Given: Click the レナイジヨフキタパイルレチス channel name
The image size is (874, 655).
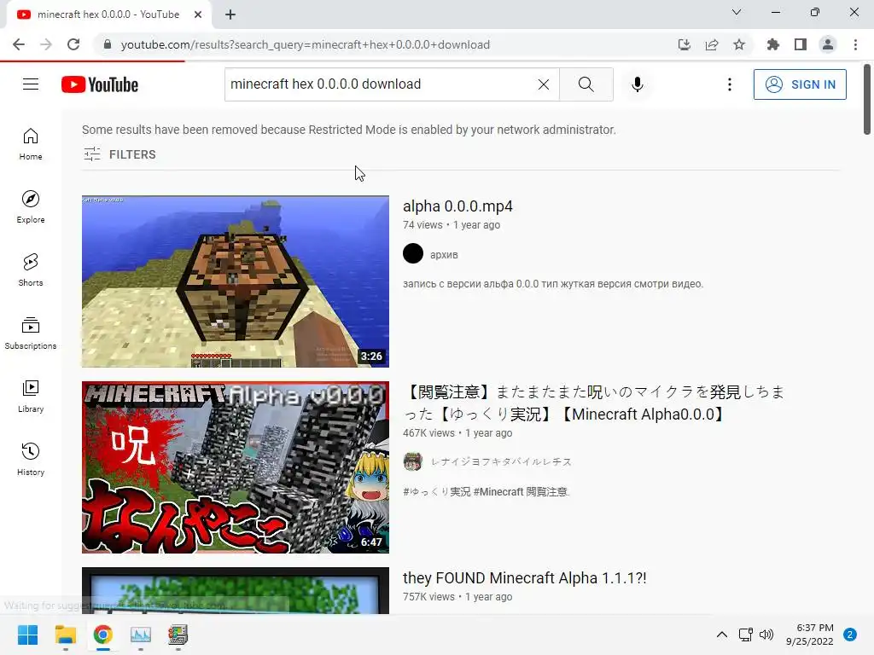Looking at the screenshot, I should 501,461.
